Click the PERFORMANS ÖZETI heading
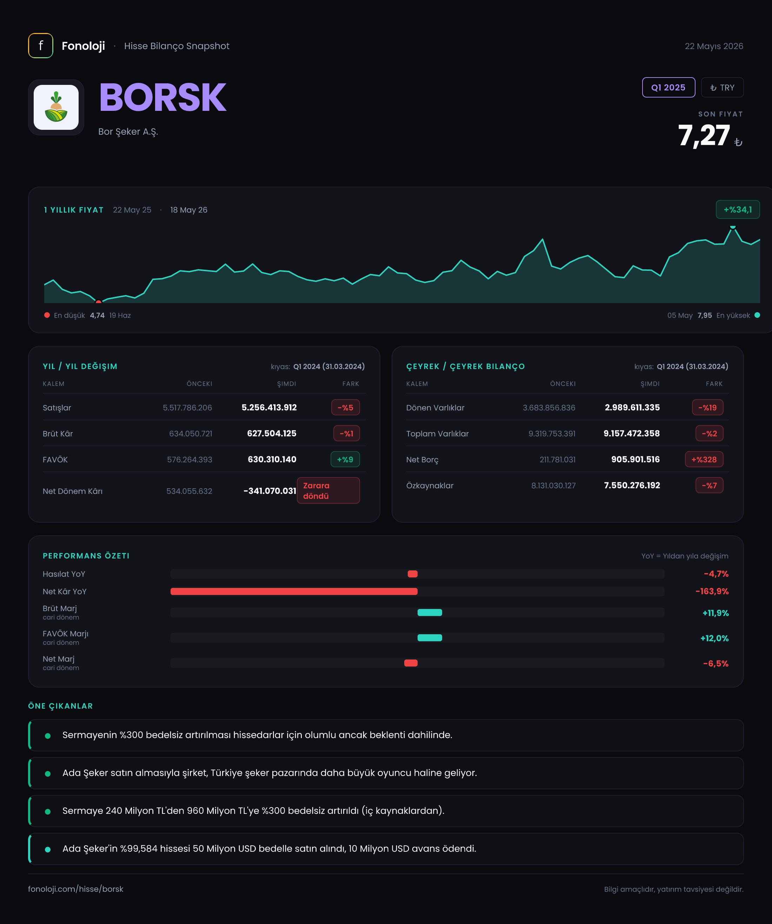This screenshot has width=772, height=924. pyautogui.click(x=86, y=556)
